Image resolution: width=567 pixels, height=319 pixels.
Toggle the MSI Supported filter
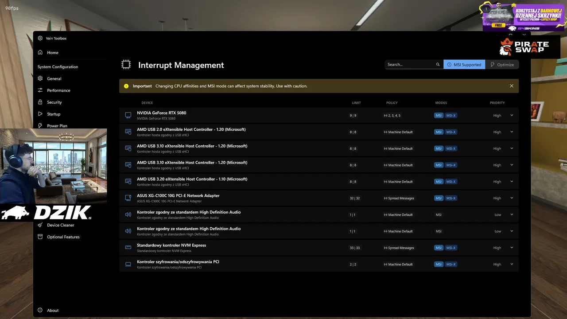pyautogui.click(x=464, y=65)
